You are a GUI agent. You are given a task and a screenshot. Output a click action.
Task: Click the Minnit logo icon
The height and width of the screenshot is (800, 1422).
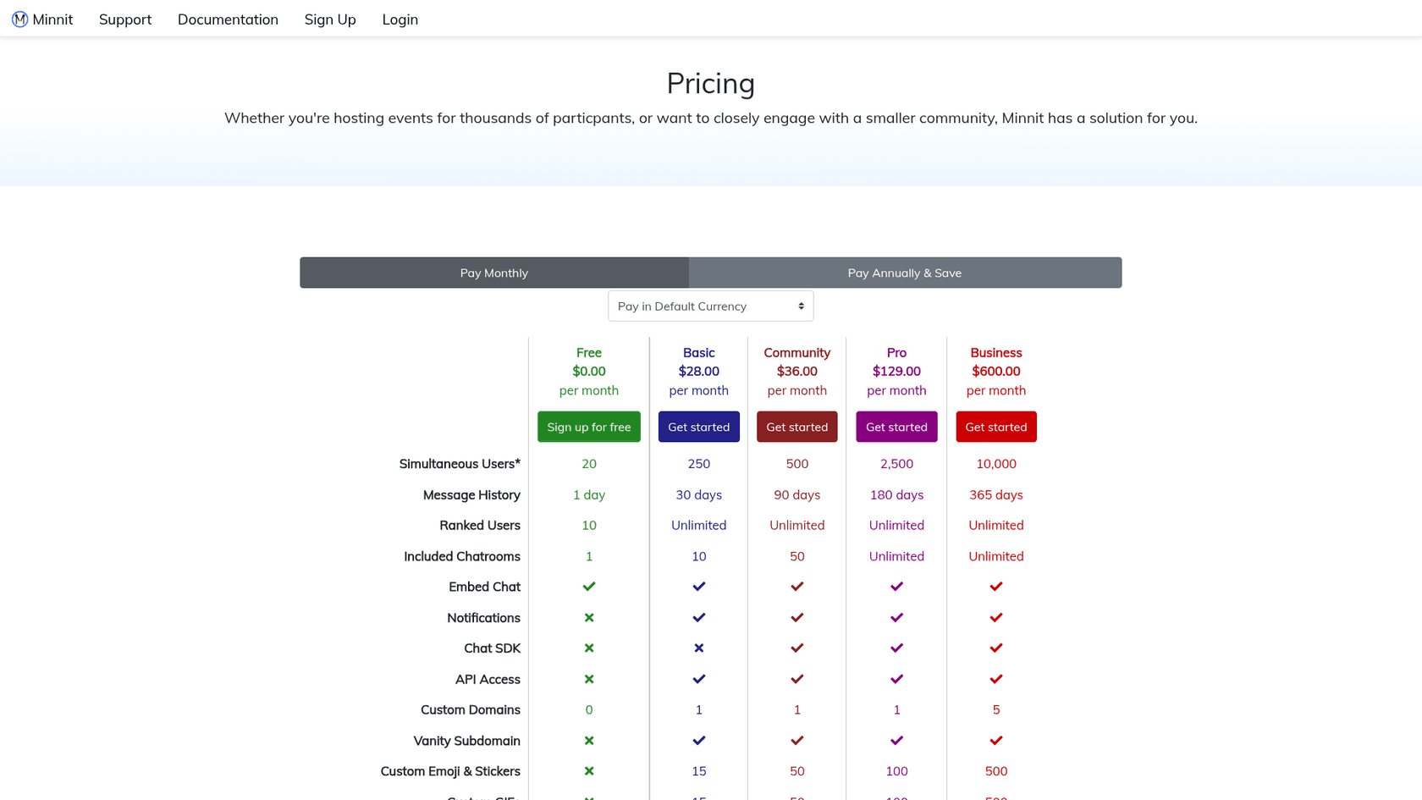[x=19, y=19]
